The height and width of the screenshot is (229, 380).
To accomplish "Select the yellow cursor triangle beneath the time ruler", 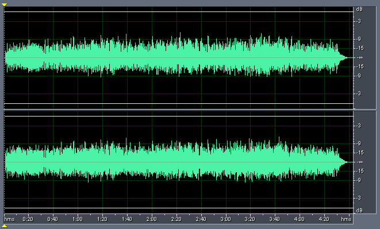I will [5, 226].
